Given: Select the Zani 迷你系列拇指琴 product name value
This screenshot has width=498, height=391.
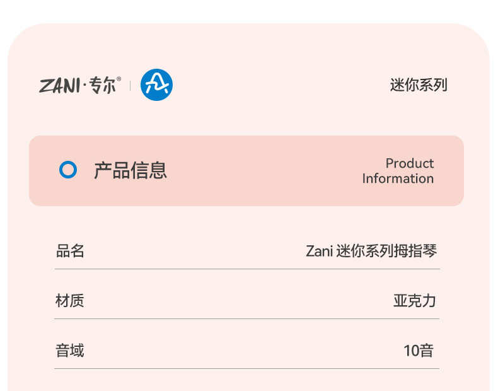Looking at the screenshot, I should 371,251.
